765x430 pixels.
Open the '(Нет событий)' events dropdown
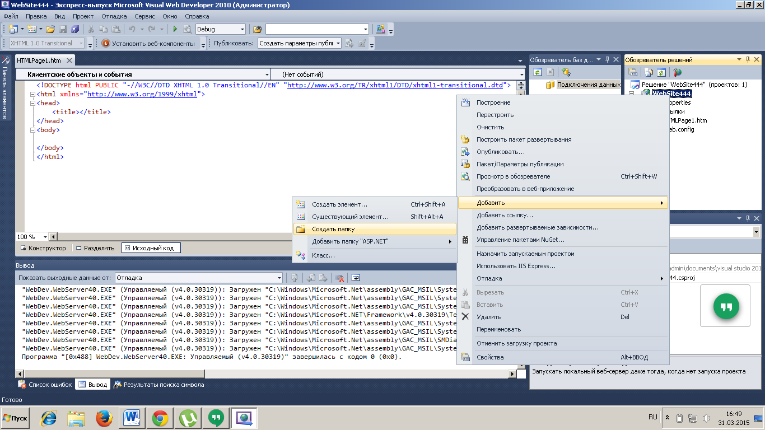522,74
